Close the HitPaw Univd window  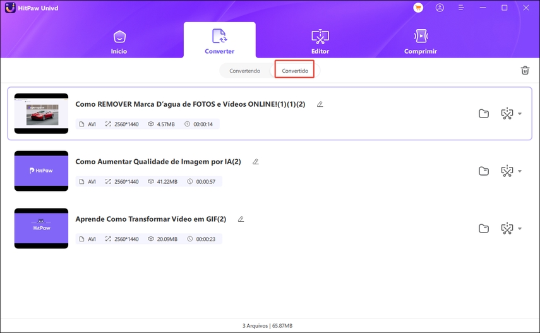(x=526, y=8)
